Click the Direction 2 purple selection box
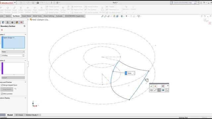212x119 pixels. click(x=13, y=68)
